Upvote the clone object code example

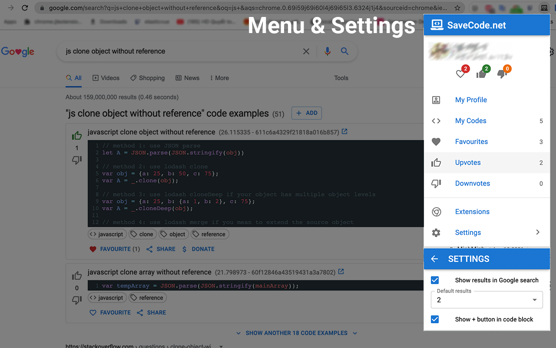click(x=77, y=136)
